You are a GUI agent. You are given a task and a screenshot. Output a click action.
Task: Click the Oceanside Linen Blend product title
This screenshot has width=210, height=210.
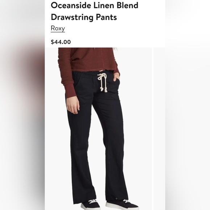pyautogui.click(x=94, y=11)
